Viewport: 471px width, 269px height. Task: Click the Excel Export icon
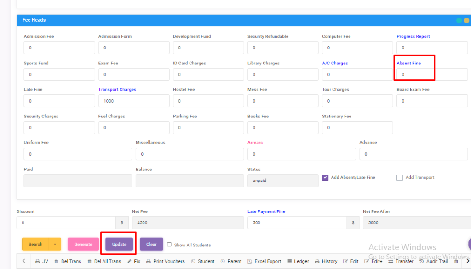click(x=250, y=261)
